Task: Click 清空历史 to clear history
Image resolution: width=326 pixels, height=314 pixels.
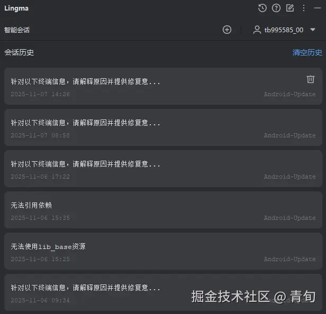Action: coord(307,52)
